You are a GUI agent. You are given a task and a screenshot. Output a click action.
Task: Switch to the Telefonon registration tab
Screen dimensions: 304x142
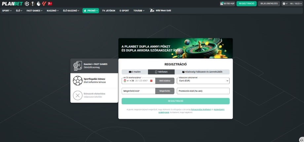click(161, 72)
